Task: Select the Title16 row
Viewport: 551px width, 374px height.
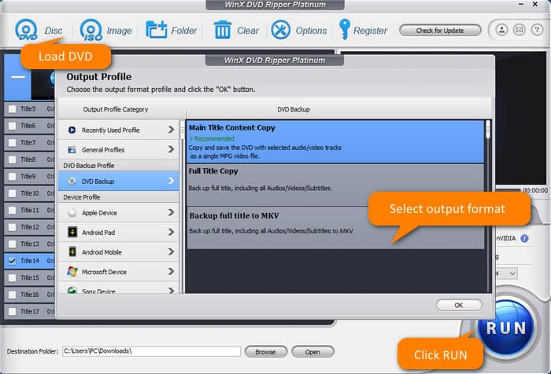Action: click(x=30, y=295)
